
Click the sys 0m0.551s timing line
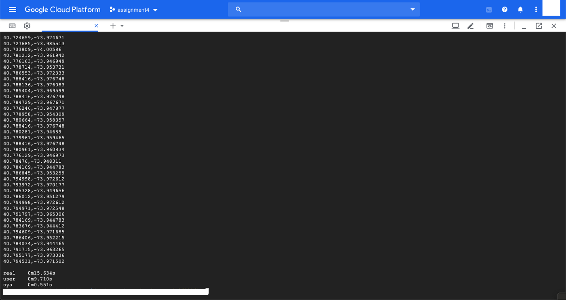click(x=27, y=285)
